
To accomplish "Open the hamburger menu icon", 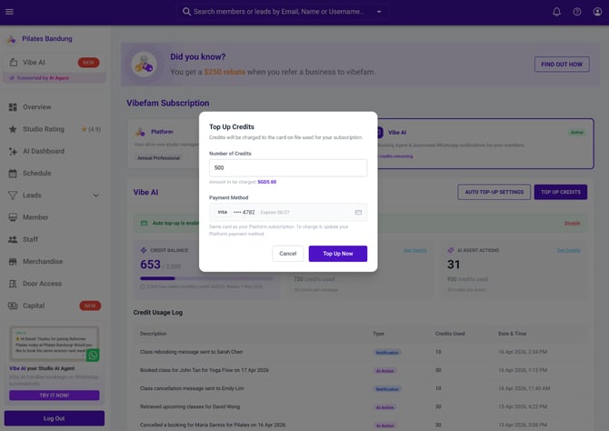I will pos(9,12).
